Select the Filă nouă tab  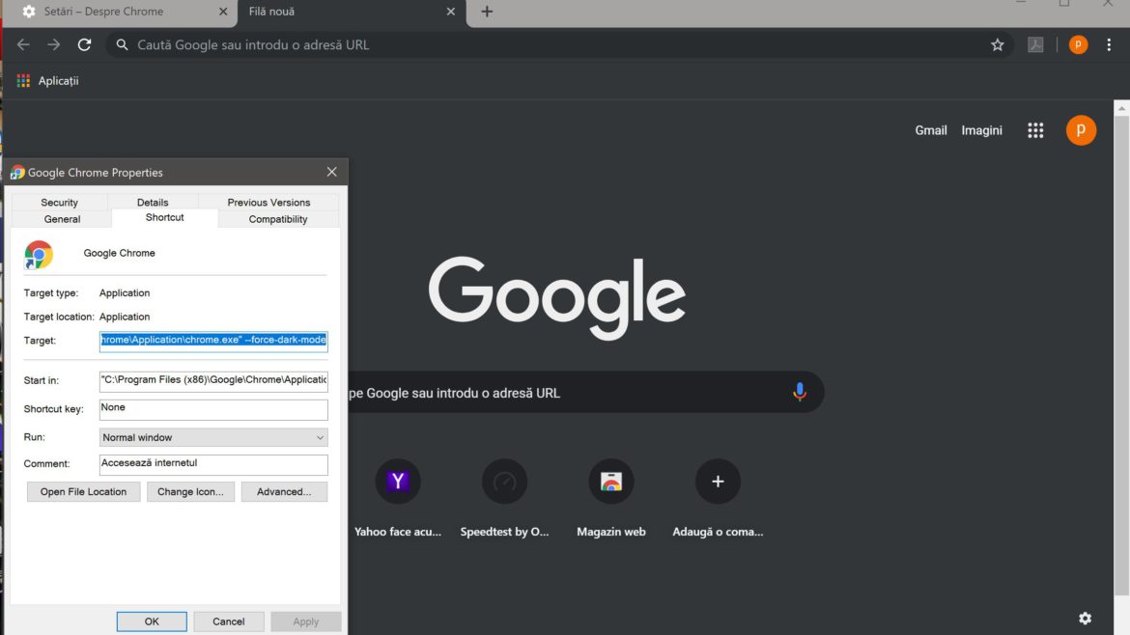(x=352, y=13)
